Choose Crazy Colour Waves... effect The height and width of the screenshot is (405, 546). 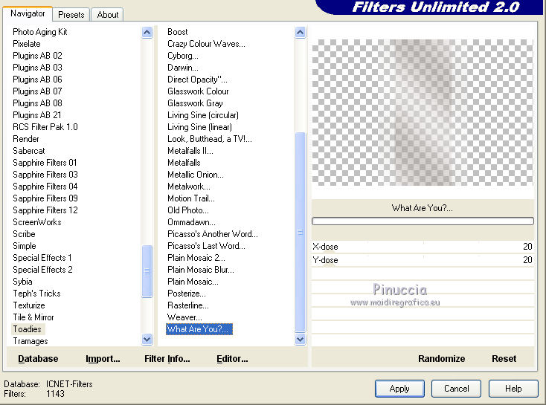[206, 44]
